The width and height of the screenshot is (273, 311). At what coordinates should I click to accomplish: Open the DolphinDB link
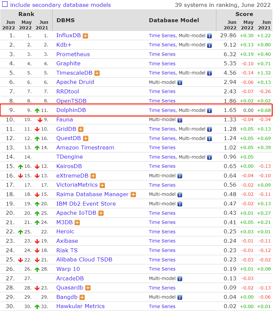pyautogui.click(x=71, y=110)
